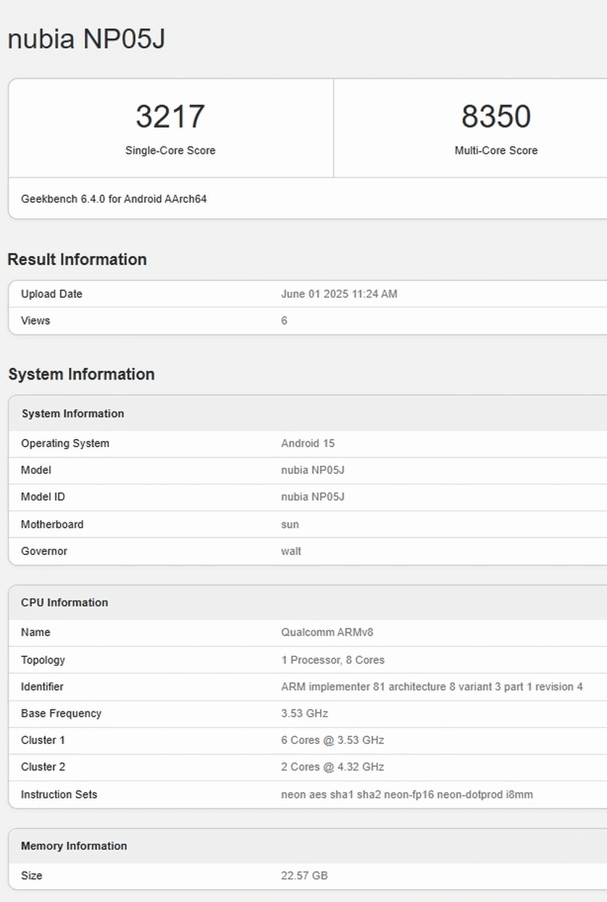Image resolution: width=607 pixels, height=902 pixels.
Task: Click the '1 Processor, 8 Cores' value
Action: [x=332, y=660]
